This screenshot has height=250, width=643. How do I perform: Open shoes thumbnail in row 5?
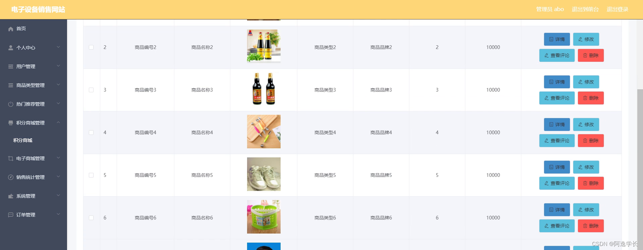[x=264, y=174]
